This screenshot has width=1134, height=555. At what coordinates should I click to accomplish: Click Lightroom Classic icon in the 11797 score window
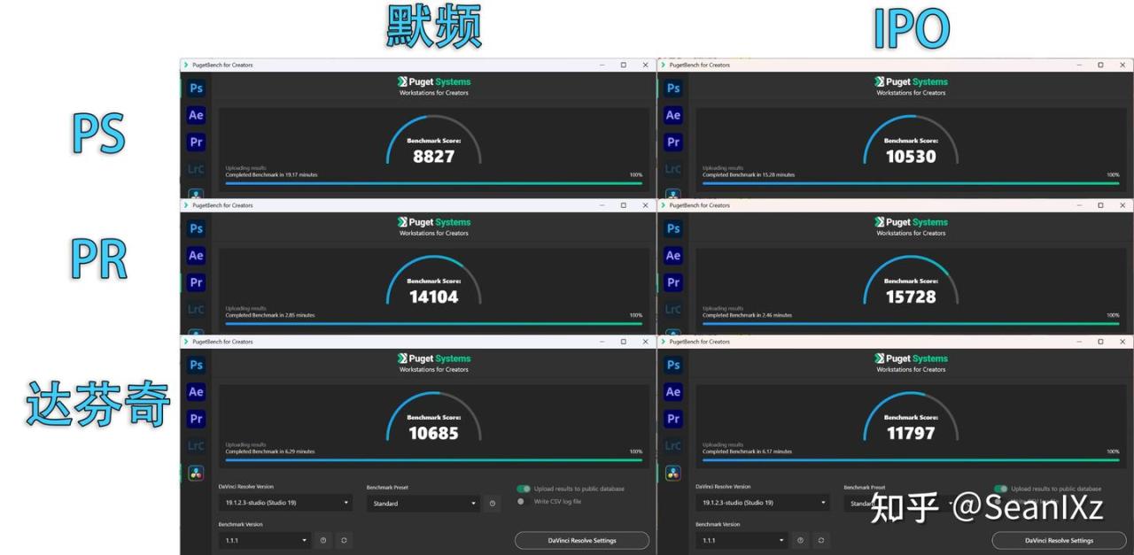point(673,446)
